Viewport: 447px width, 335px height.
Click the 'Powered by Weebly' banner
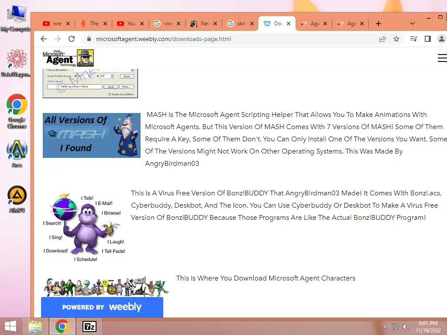tap(102, 307)
